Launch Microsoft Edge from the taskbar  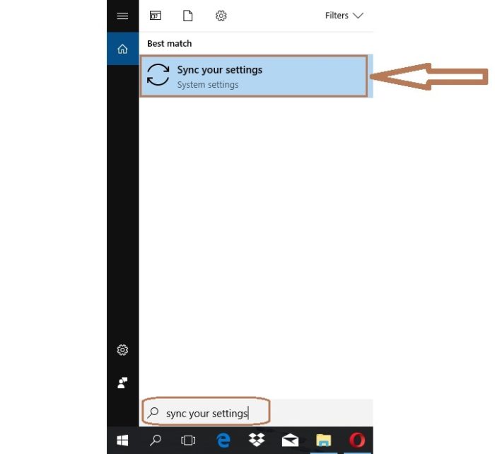(223, 440)
